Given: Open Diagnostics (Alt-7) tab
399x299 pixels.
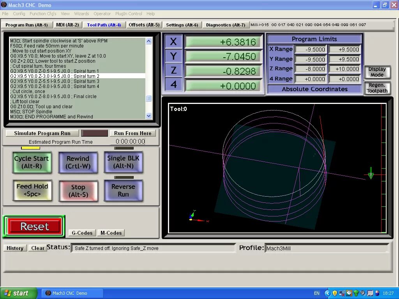Looking at the screenshot, I should click(226, 25).
